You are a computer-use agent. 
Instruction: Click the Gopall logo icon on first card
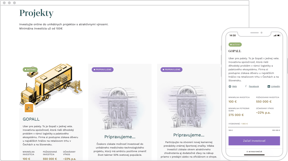click(x=29, y=108)
